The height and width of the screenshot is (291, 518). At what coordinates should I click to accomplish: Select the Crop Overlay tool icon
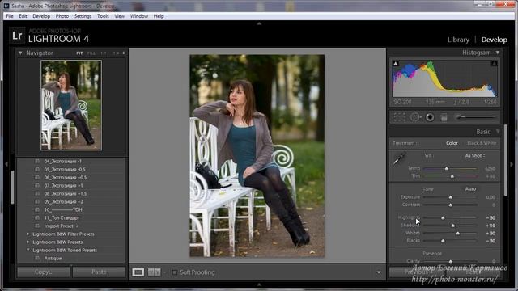(399, 117)
